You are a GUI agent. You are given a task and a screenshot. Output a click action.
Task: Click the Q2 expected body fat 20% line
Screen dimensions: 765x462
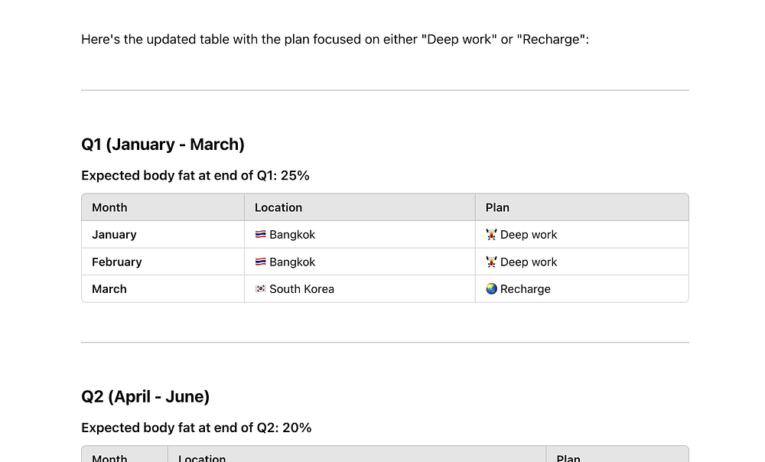click(x=196, y=428)
